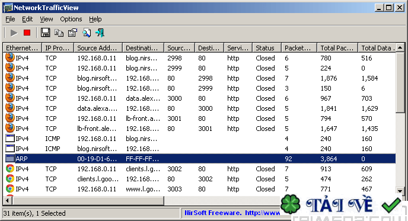Image resolution: width=408 pixels, height=221 pixels.
Task: Click the Exit toolbar icon
Action: (100, 33)
